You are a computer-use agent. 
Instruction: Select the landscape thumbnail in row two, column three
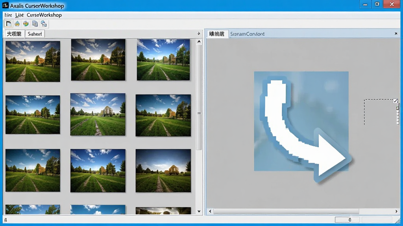(x=163, y=115)
